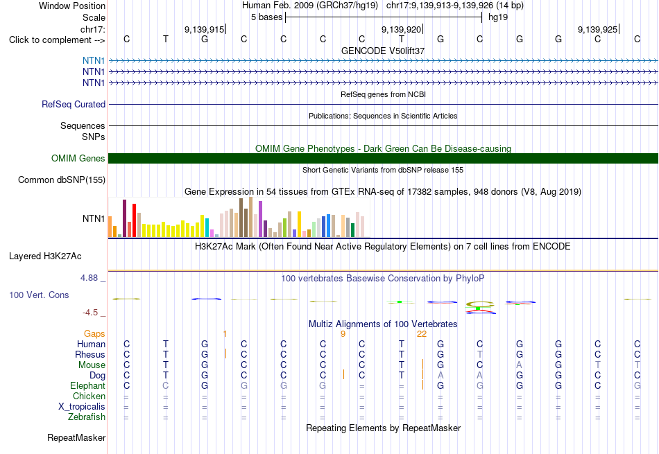The height and width of the screenshot is (454, 659).
Task: Click the dark green OMIM gene bar
Action: click(x=383, y=158)
